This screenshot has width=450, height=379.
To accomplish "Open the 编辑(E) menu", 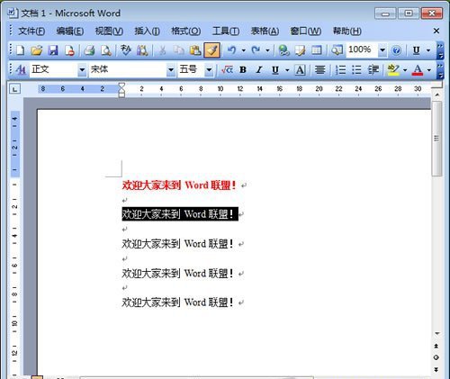I will pyautogui.click(x=70, y=31).
